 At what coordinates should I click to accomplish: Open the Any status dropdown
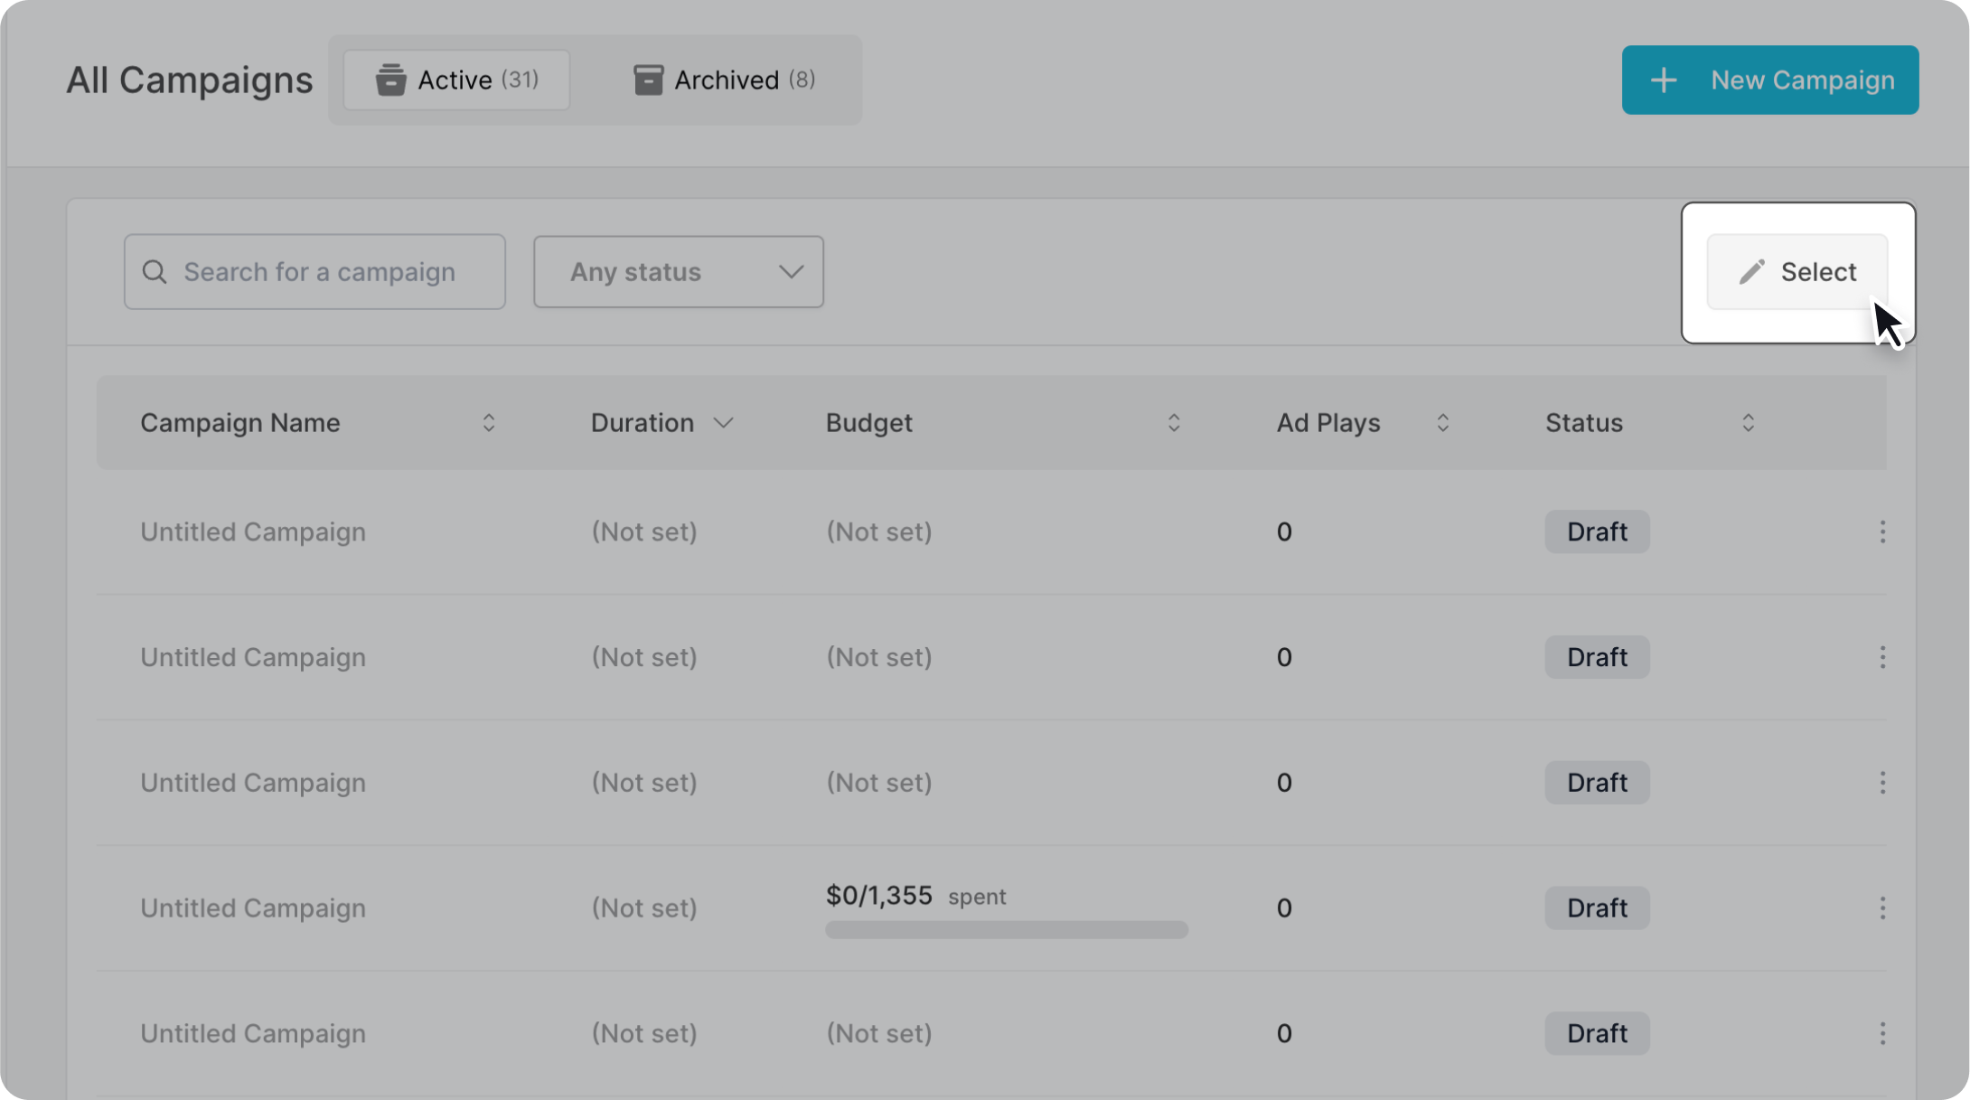[678, 272]
